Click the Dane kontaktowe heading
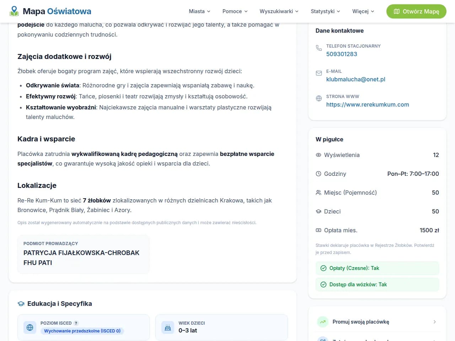 pos(339,31)
